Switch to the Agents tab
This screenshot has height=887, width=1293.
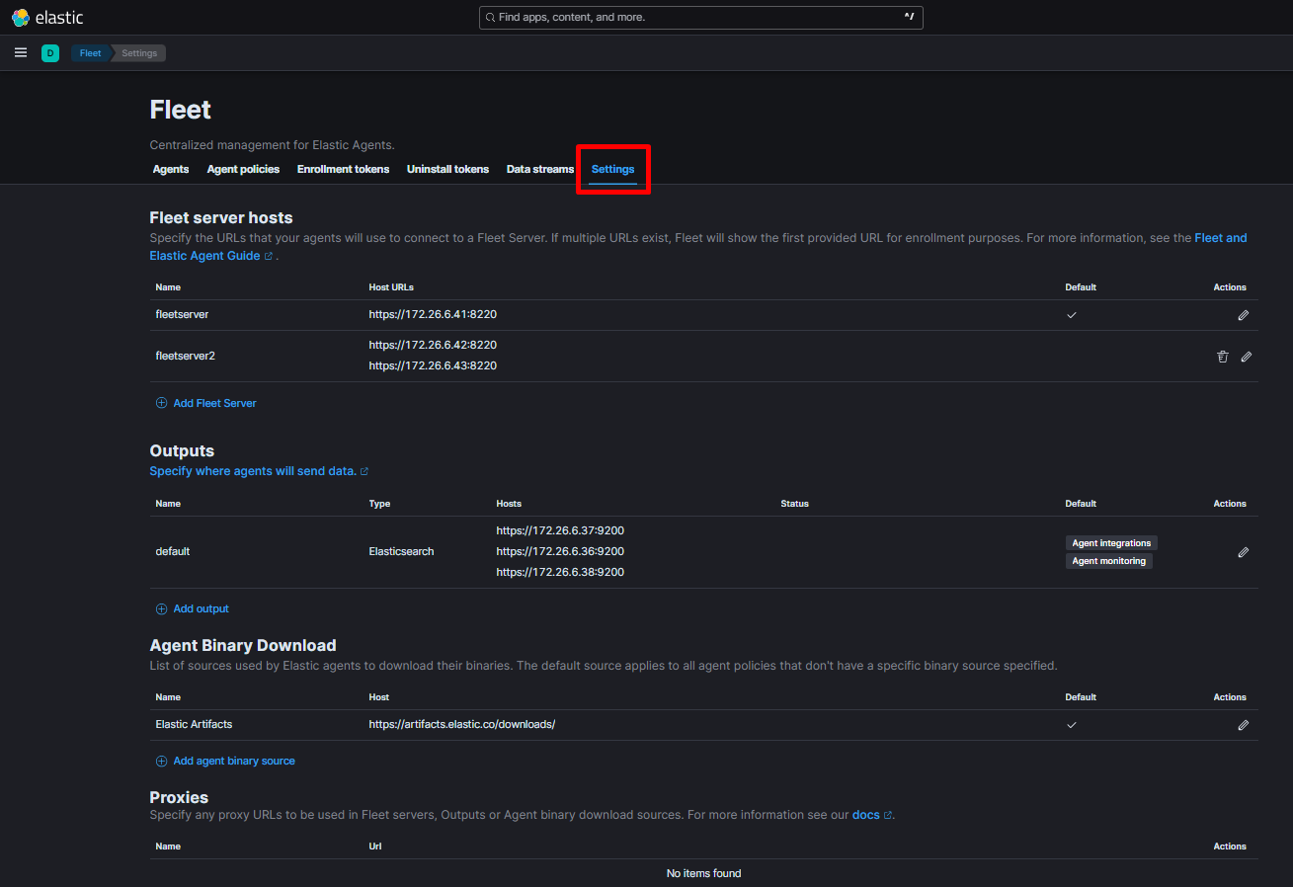(171, 169)
